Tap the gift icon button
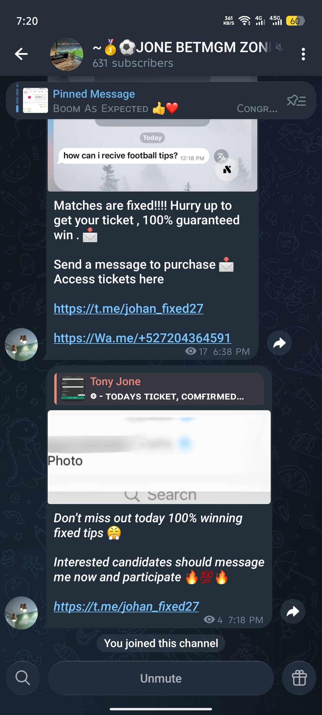This screenshot has height=715, width=322. click(299, 678)
